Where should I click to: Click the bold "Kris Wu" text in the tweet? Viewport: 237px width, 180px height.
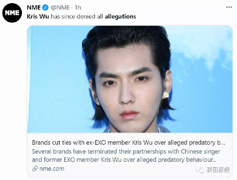click(38, 16)
